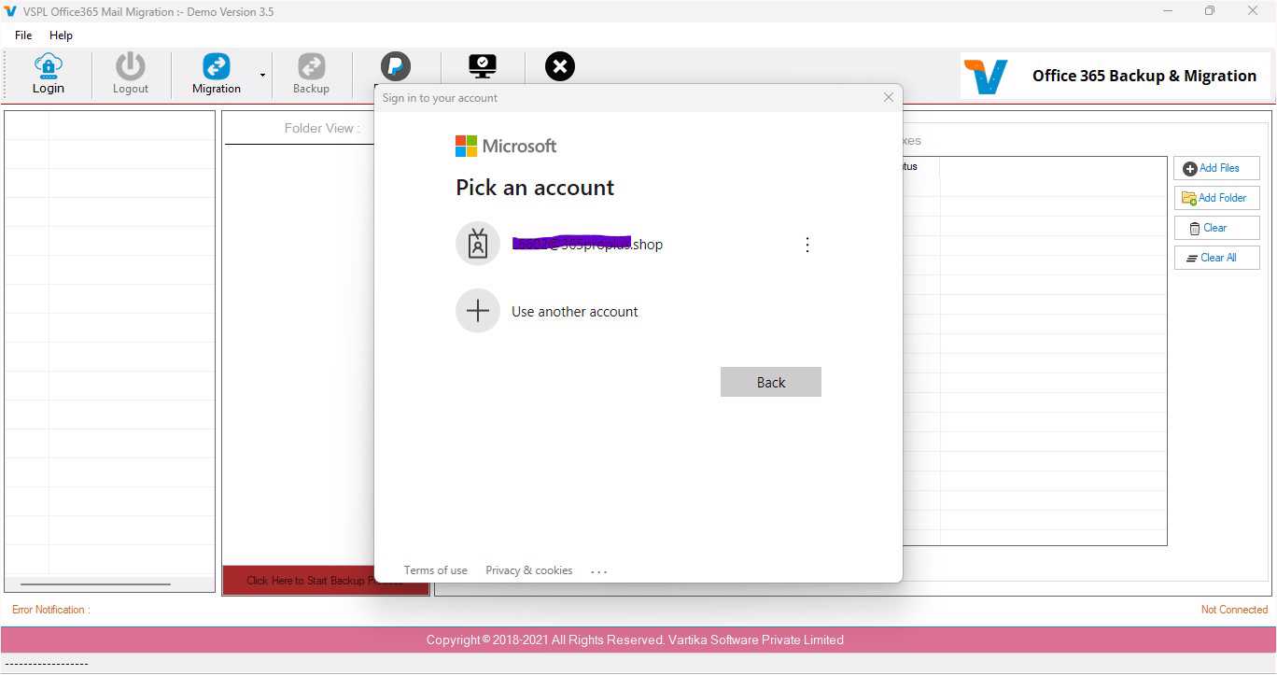Expand the Migration dropdown arrow
This screenshot has width=1277, height=675.
[262, 75]
